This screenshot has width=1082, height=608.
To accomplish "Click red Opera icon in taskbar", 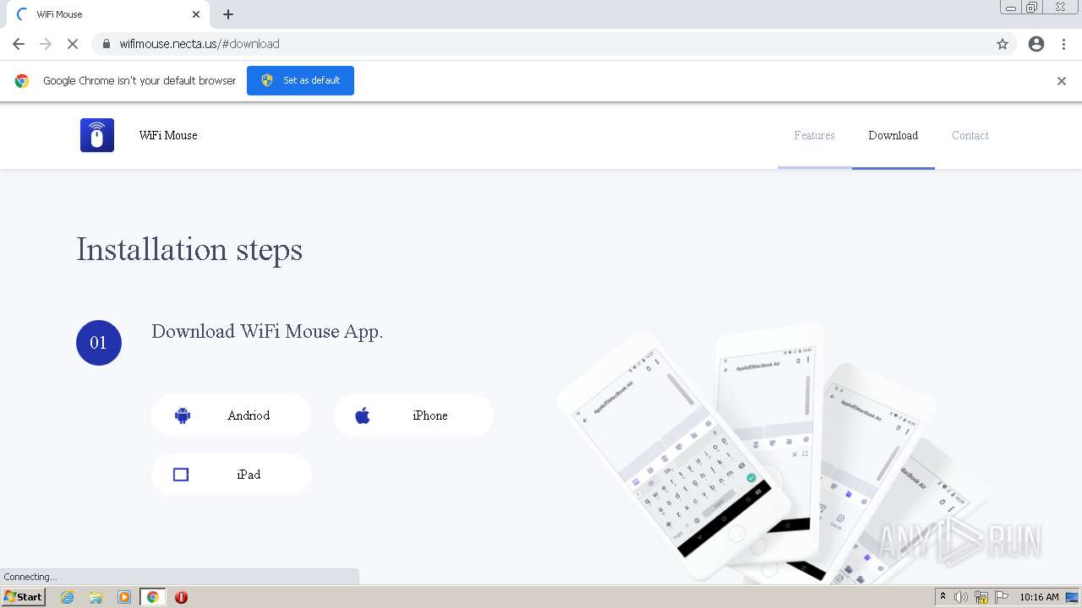I will coord(181,597).
